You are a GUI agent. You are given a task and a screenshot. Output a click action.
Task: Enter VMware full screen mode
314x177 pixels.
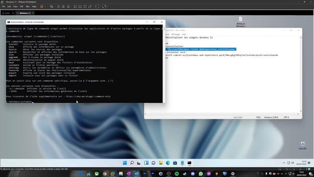point(85,6)
